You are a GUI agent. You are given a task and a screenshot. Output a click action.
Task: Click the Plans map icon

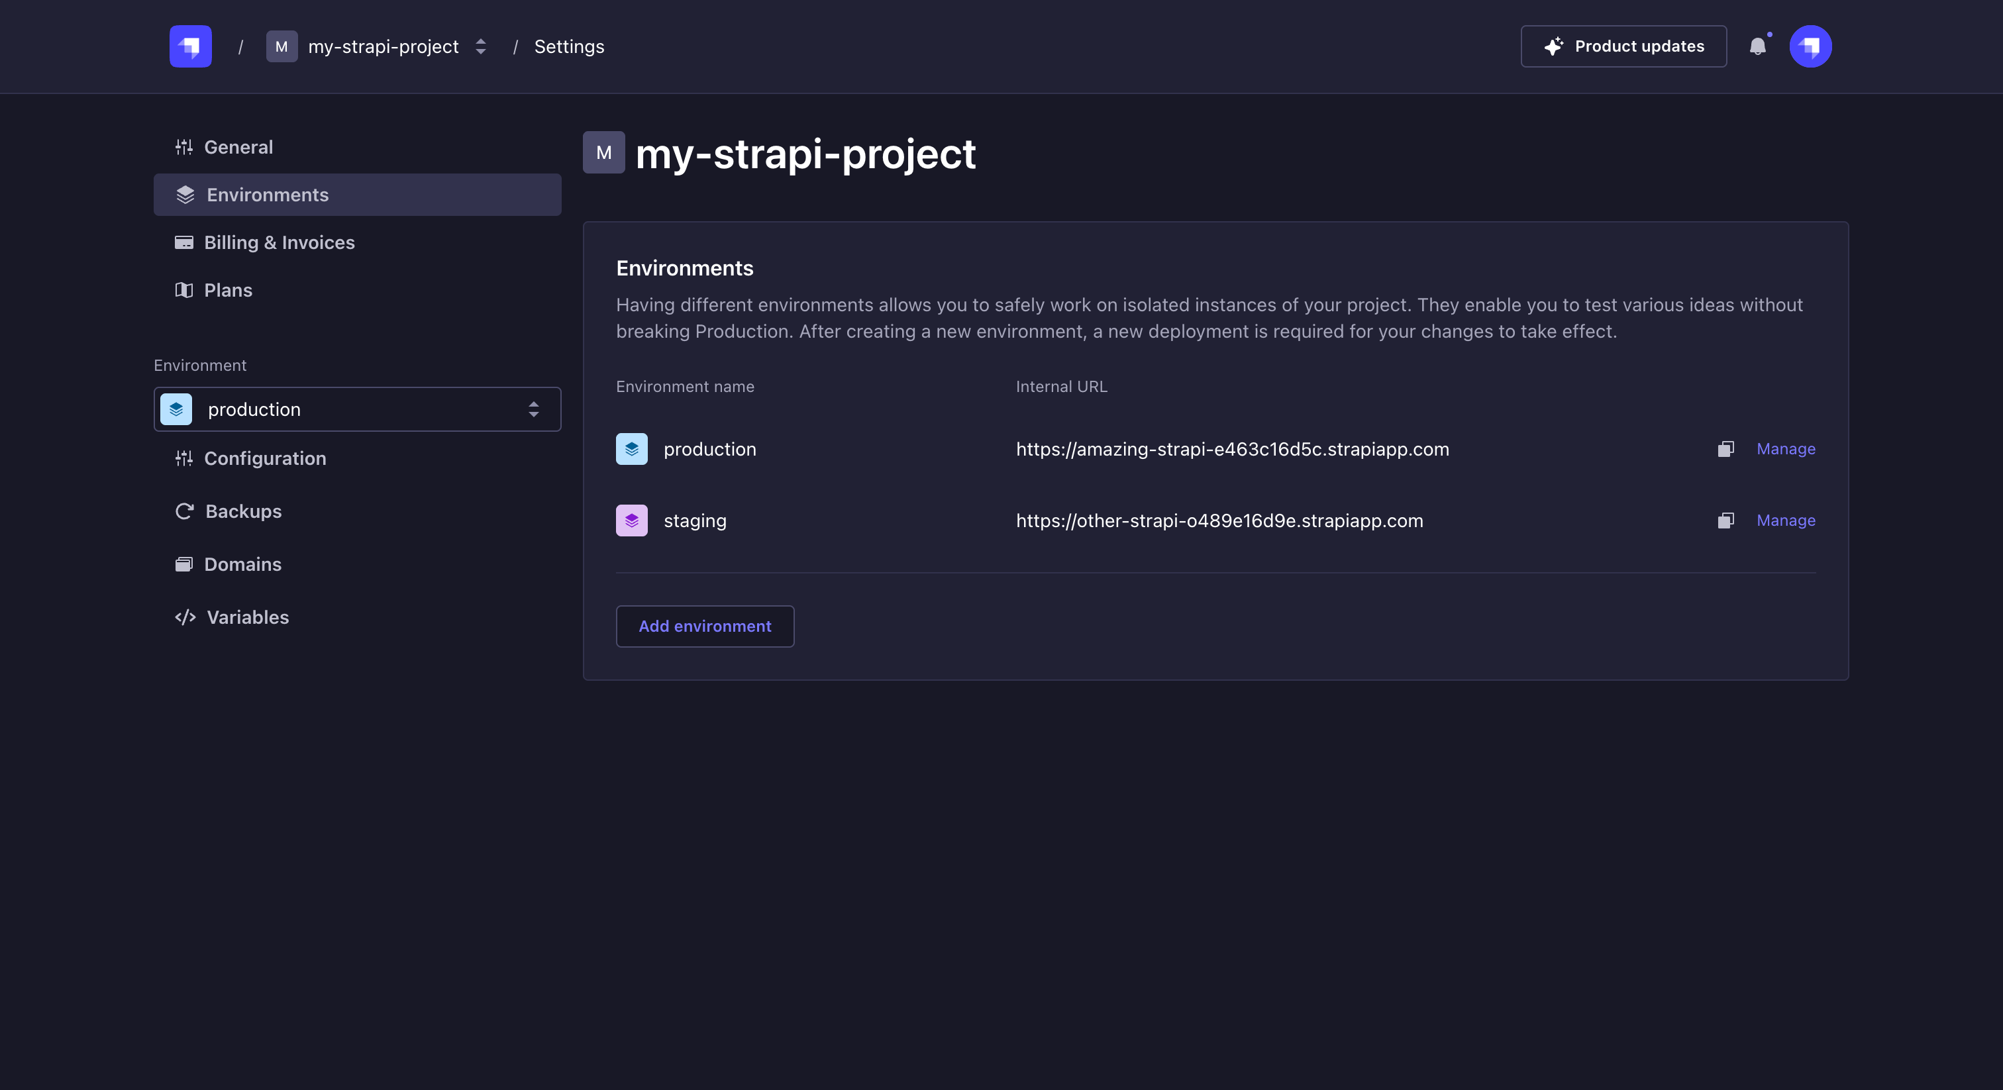tap(183, 290)
